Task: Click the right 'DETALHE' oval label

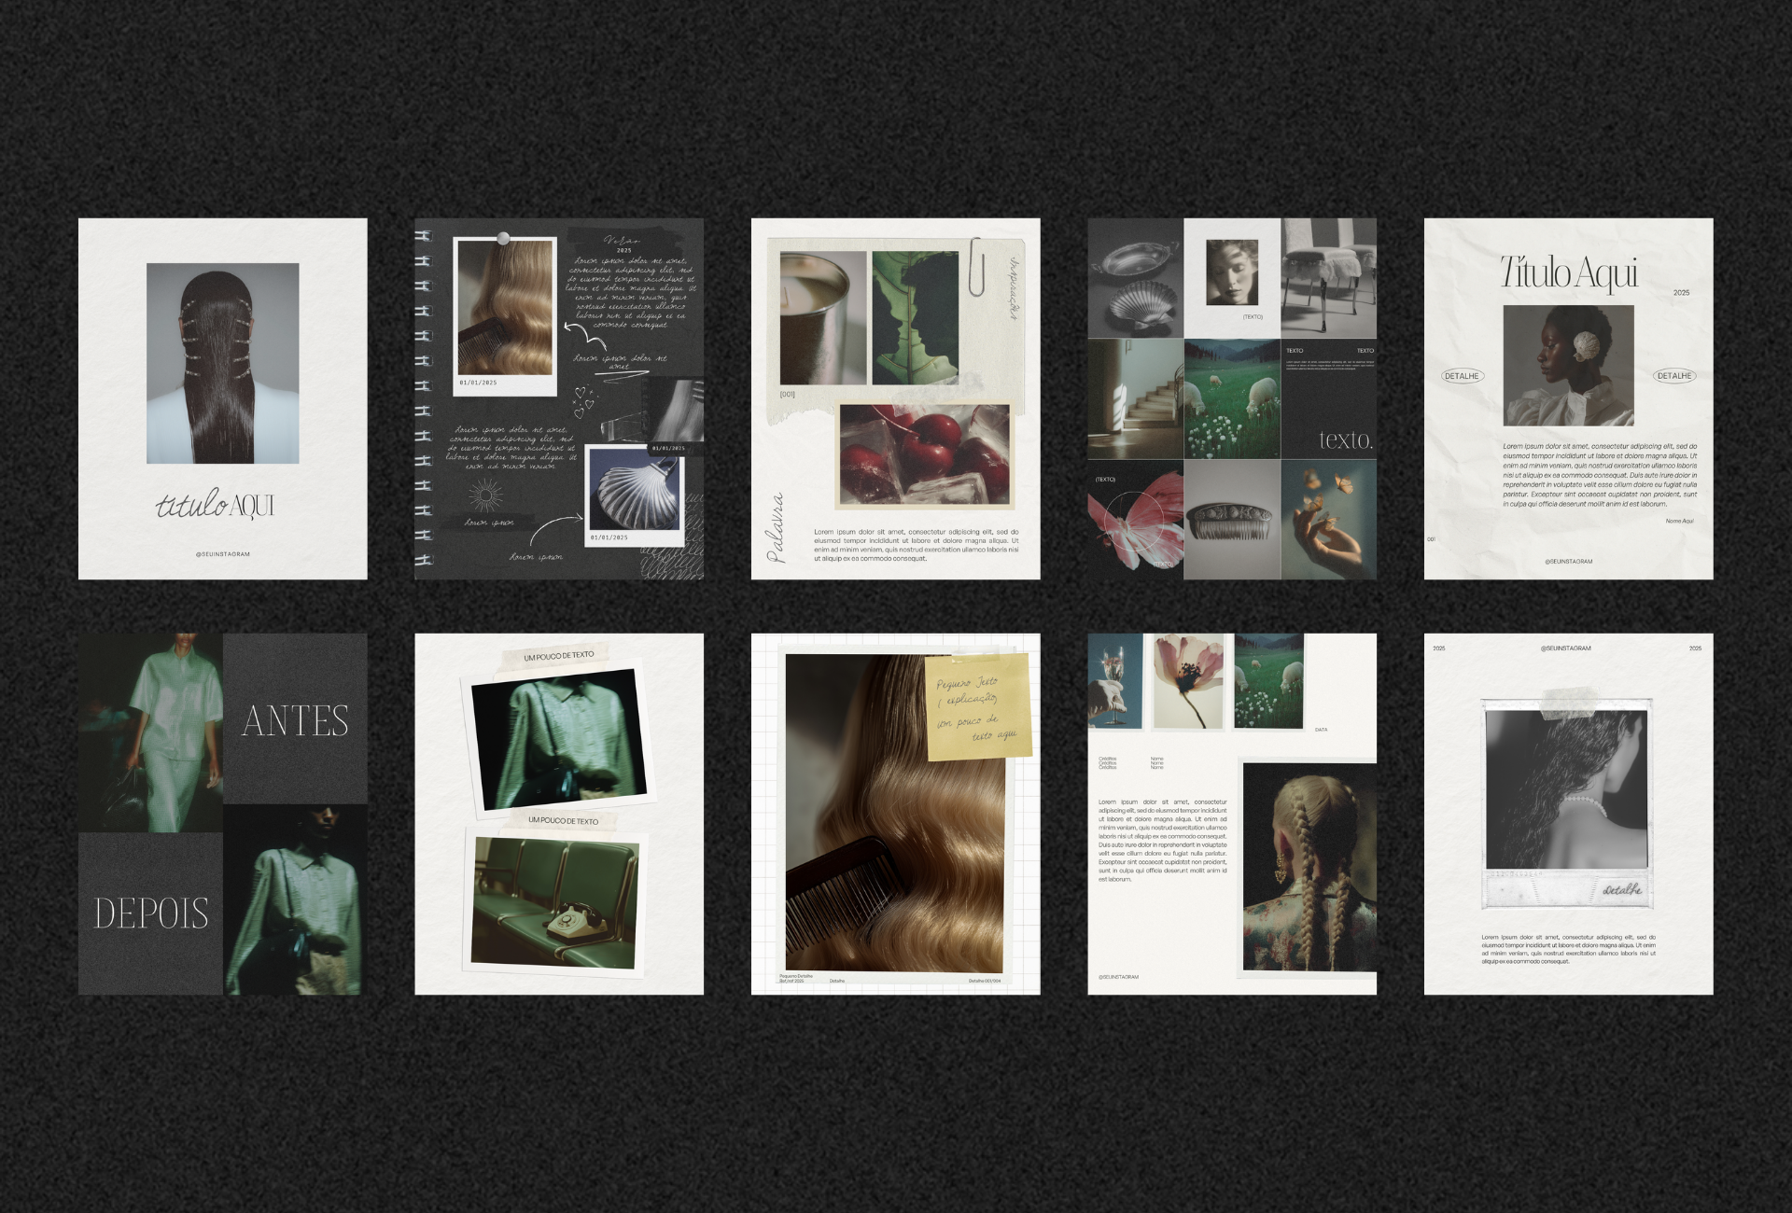Action: 1673,376
